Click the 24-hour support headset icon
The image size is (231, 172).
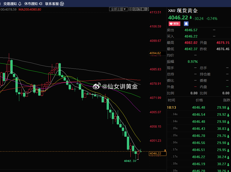coord(62,4)
